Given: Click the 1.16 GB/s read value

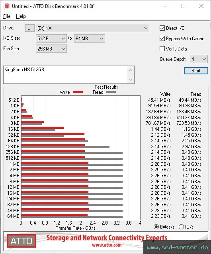Looking at the screenshot, I should [x=191, y=129].
